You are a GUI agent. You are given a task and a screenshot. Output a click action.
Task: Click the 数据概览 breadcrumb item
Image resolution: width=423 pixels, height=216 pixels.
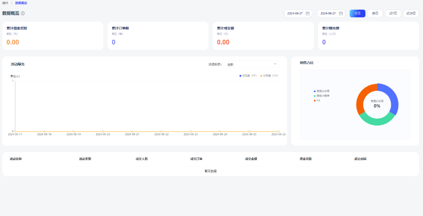tap(21, 3)
